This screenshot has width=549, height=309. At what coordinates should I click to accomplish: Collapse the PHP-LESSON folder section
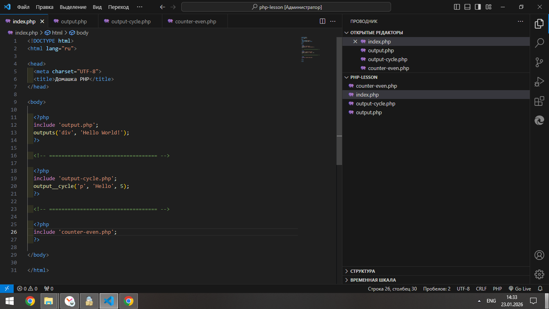363,77
